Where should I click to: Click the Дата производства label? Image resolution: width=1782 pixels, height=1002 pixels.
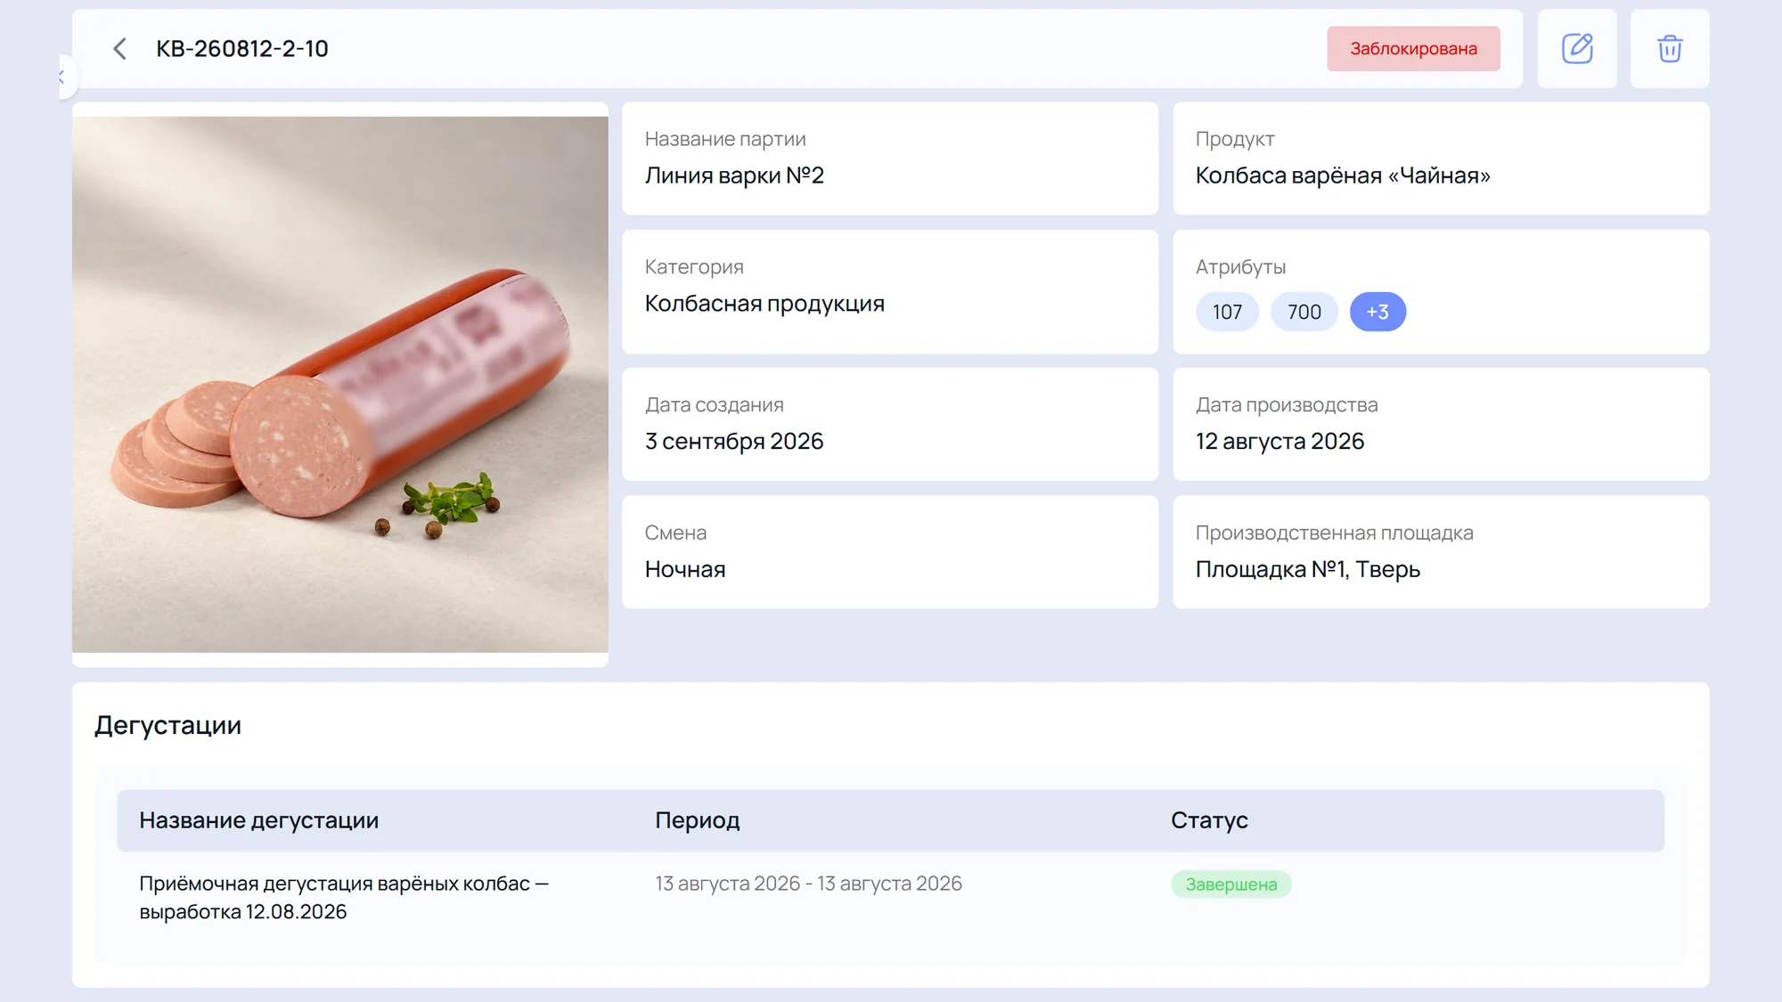click(1287, 405)
